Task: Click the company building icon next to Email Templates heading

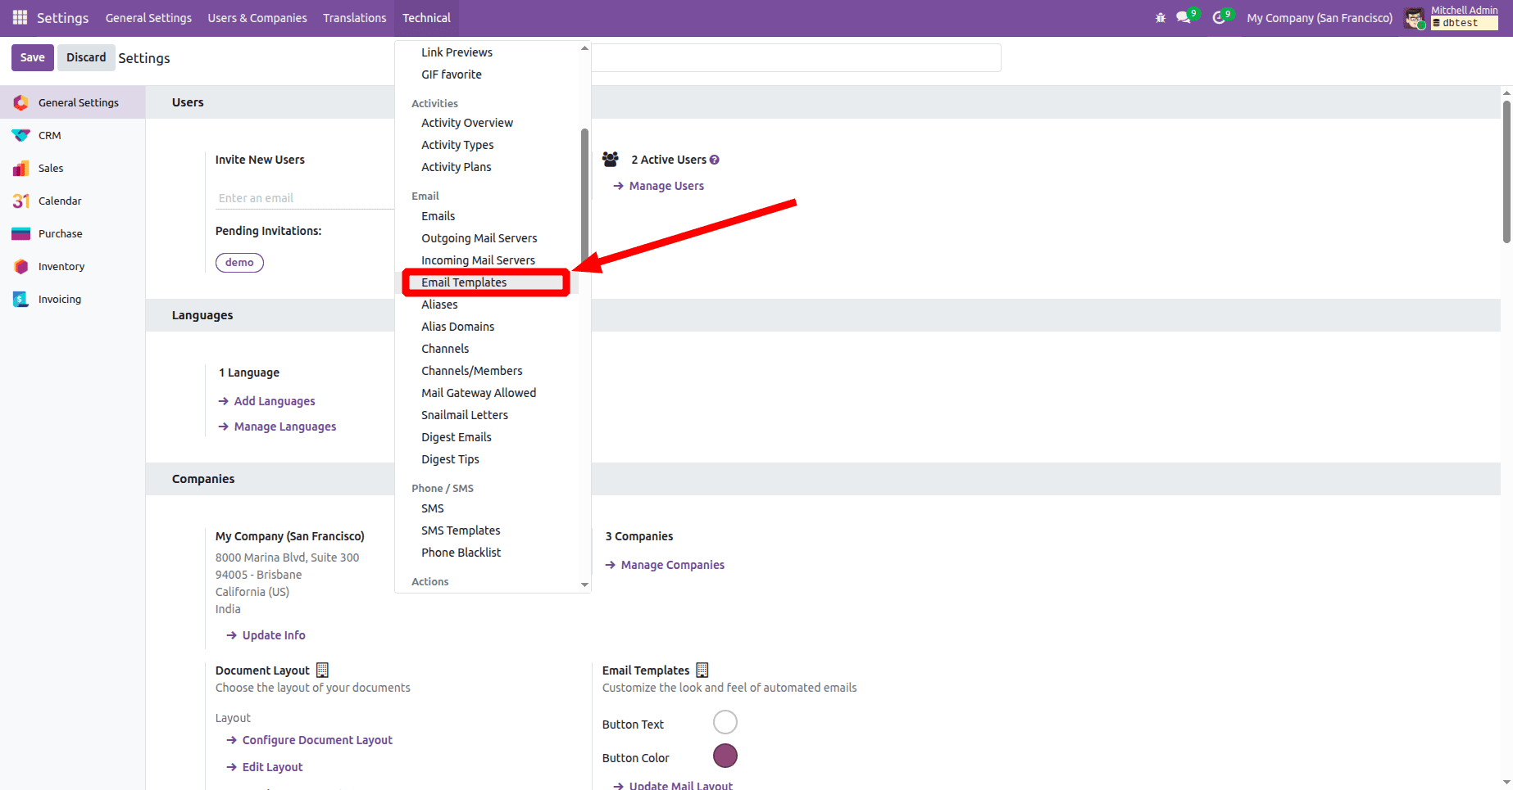Action: click(x=702, y=670)
